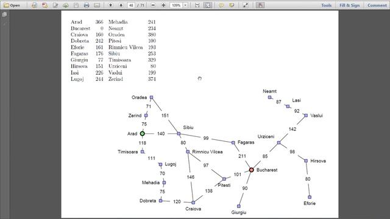Open the Comment pane
The image size is (390, 219).
point(377,5)
